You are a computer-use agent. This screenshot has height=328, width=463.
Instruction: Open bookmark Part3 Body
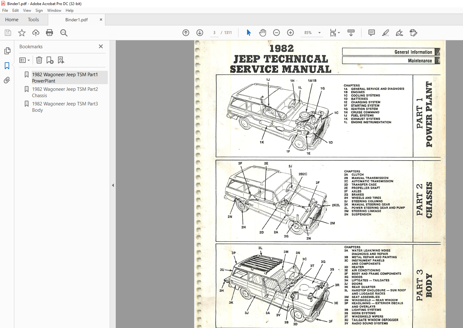tap(65, 107)
